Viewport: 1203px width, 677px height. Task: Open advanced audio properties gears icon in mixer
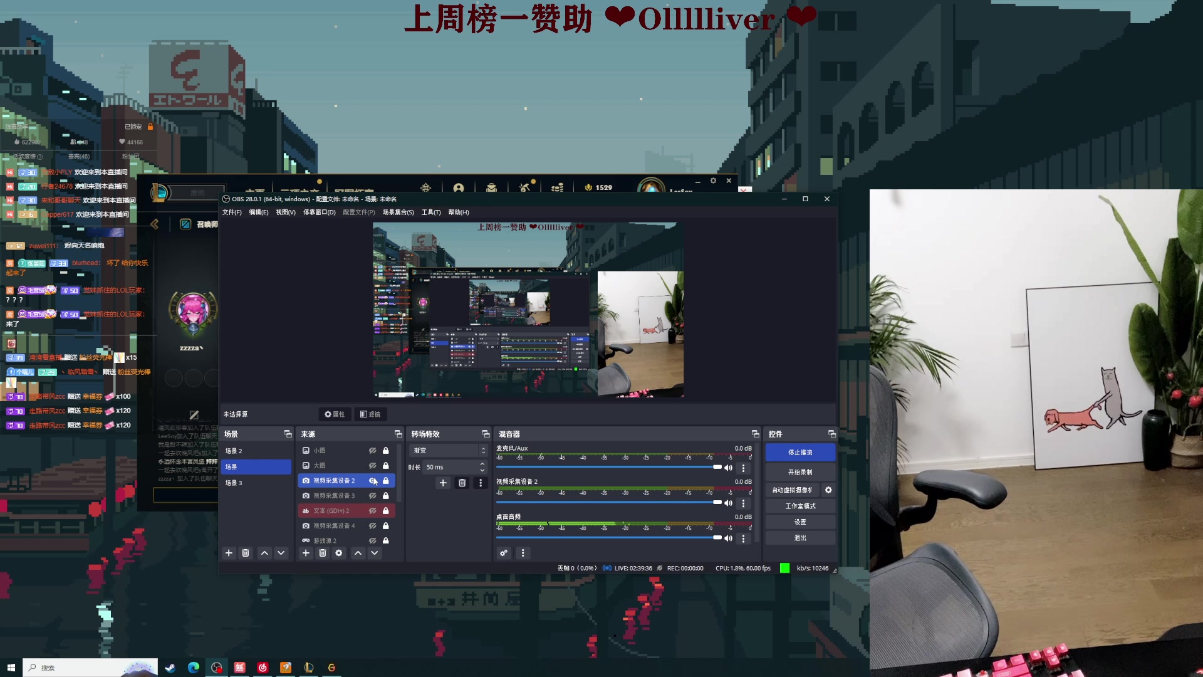click(504, 553)
